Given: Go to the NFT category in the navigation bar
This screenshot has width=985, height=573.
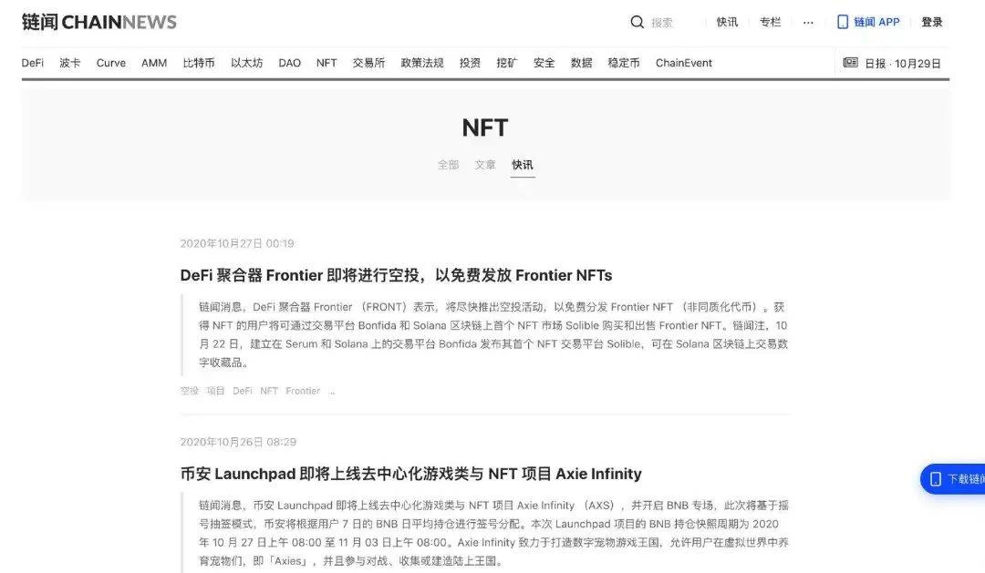Looking at the screenshot, I should pos(327,63).
